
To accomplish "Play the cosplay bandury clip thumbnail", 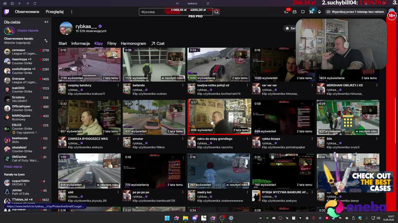I will [89, 64].
